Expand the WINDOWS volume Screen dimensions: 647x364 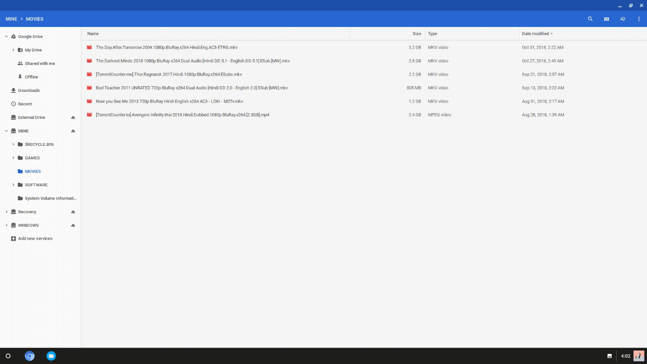(6, 225)
